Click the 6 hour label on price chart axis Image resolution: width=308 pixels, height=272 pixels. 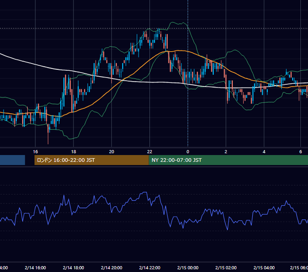click(301, 152)
